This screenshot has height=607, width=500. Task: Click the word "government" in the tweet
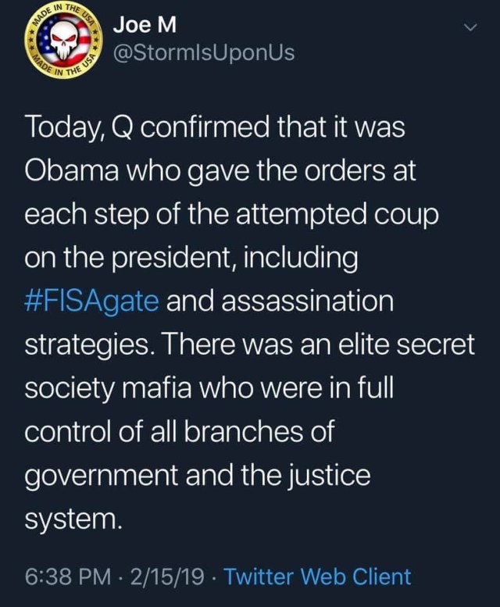(x=98, y=475)
